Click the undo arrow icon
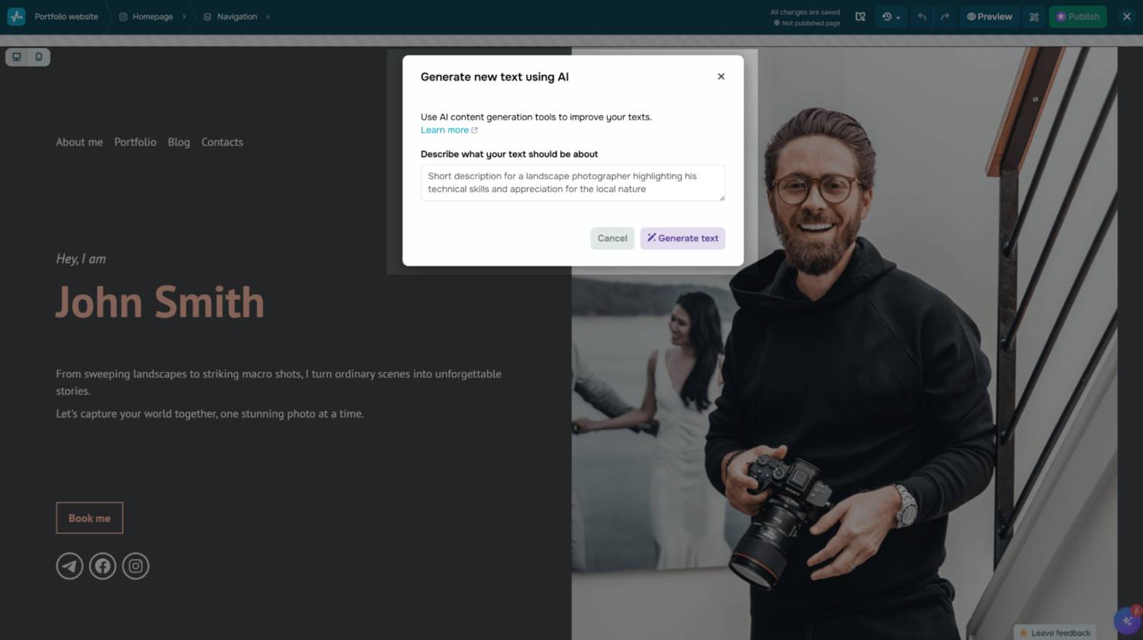The image size is (1143, 640). (923, 16)
